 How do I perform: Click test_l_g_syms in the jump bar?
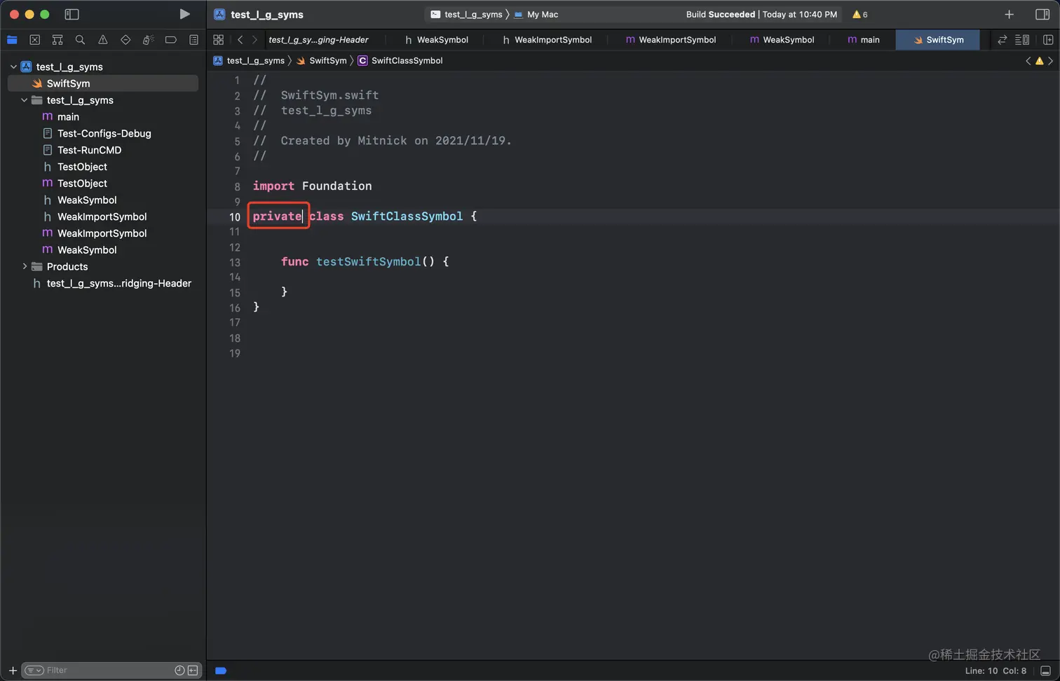[x=249, y=61]
